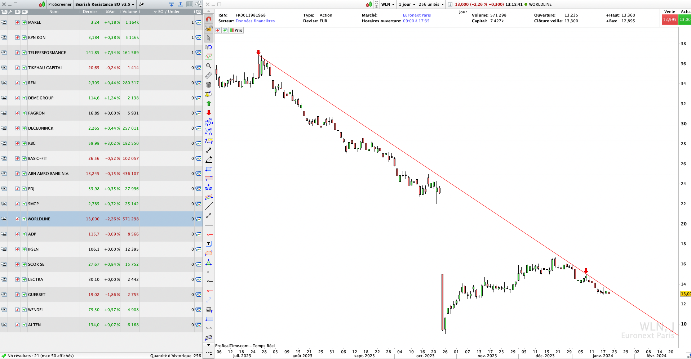
Task: Select the blue rectangle drawing tool
Action: pos(209,169)
